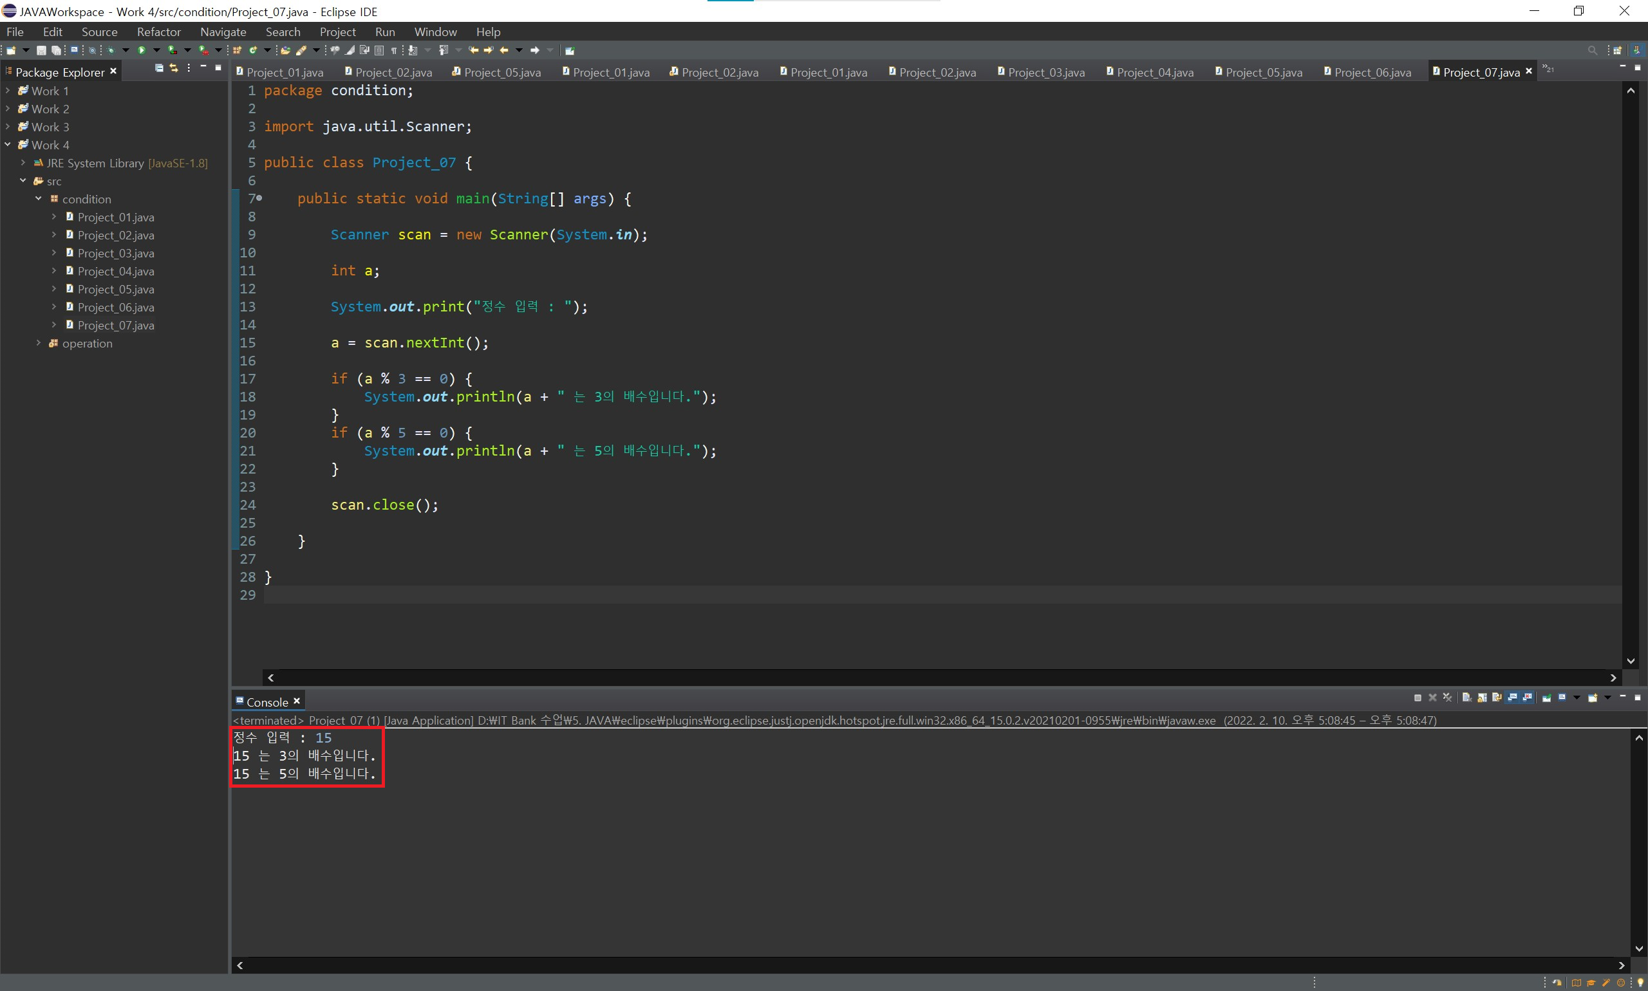Click the editor vertical scrollbar down arrow
The height and width of the screenshot is (991, 1648).
click(x=1631, y=661)
